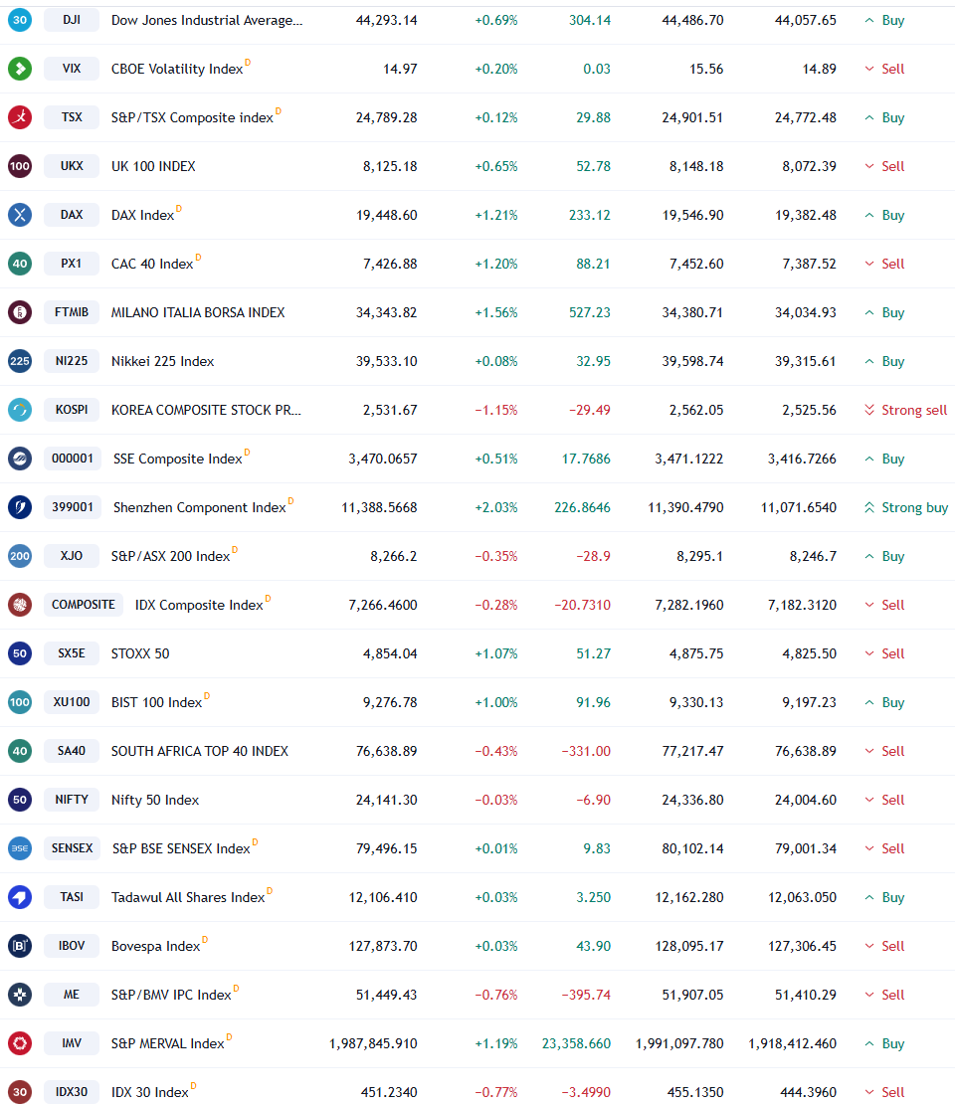Click the BIST 100 logo icon

(20, 702)
